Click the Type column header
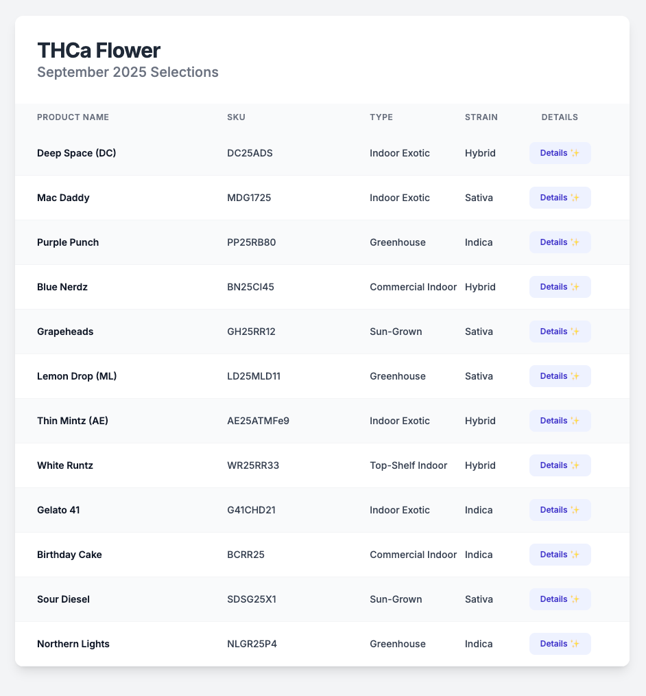 pyautogui.click(x=381, y=117)
